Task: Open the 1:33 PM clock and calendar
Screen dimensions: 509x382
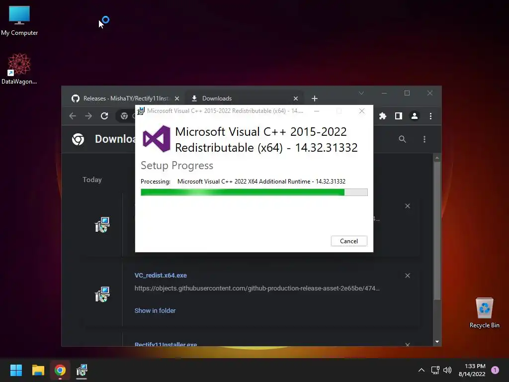Action: coord(472,370)
